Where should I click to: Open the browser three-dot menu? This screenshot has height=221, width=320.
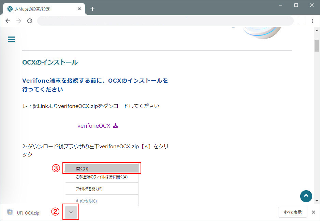point(312,21)
